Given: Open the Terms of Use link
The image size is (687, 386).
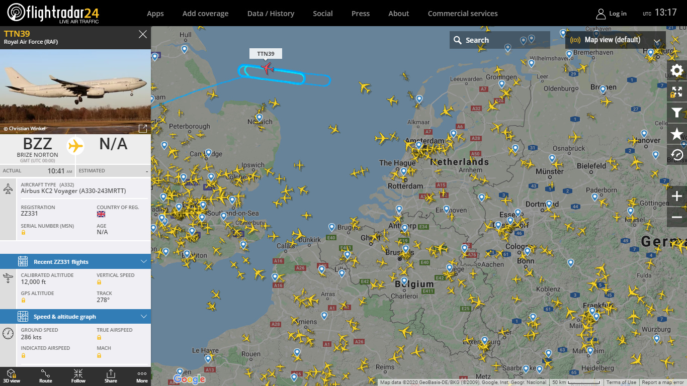Looking at the screenshot, I should pyautogui.click(x=621, y=382).
